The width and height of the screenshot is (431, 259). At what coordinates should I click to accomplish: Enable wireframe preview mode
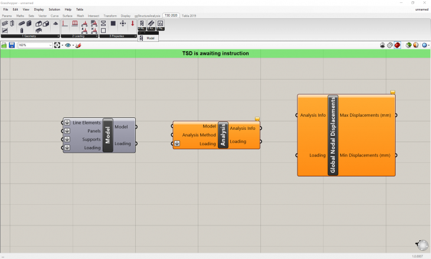pos(390,45)
